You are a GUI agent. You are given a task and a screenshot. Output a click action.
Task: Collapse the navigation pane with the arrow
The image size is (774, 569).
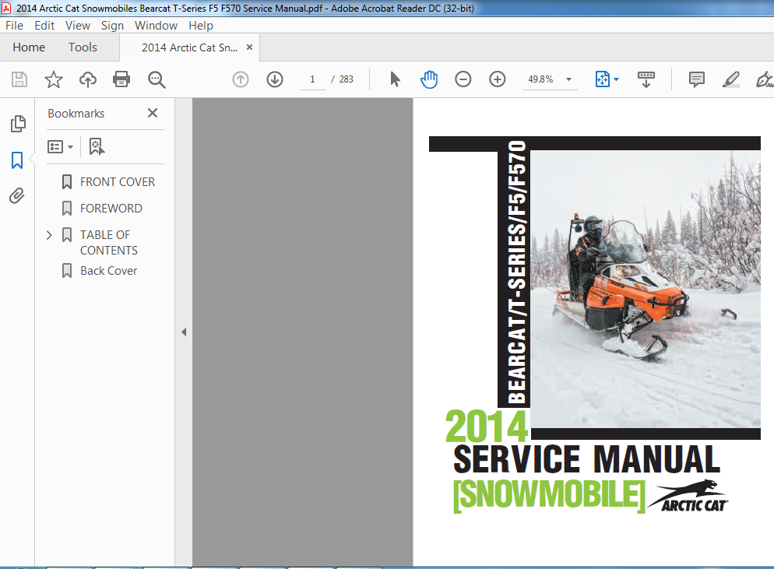pyautogui.click(x=184, y=332)
